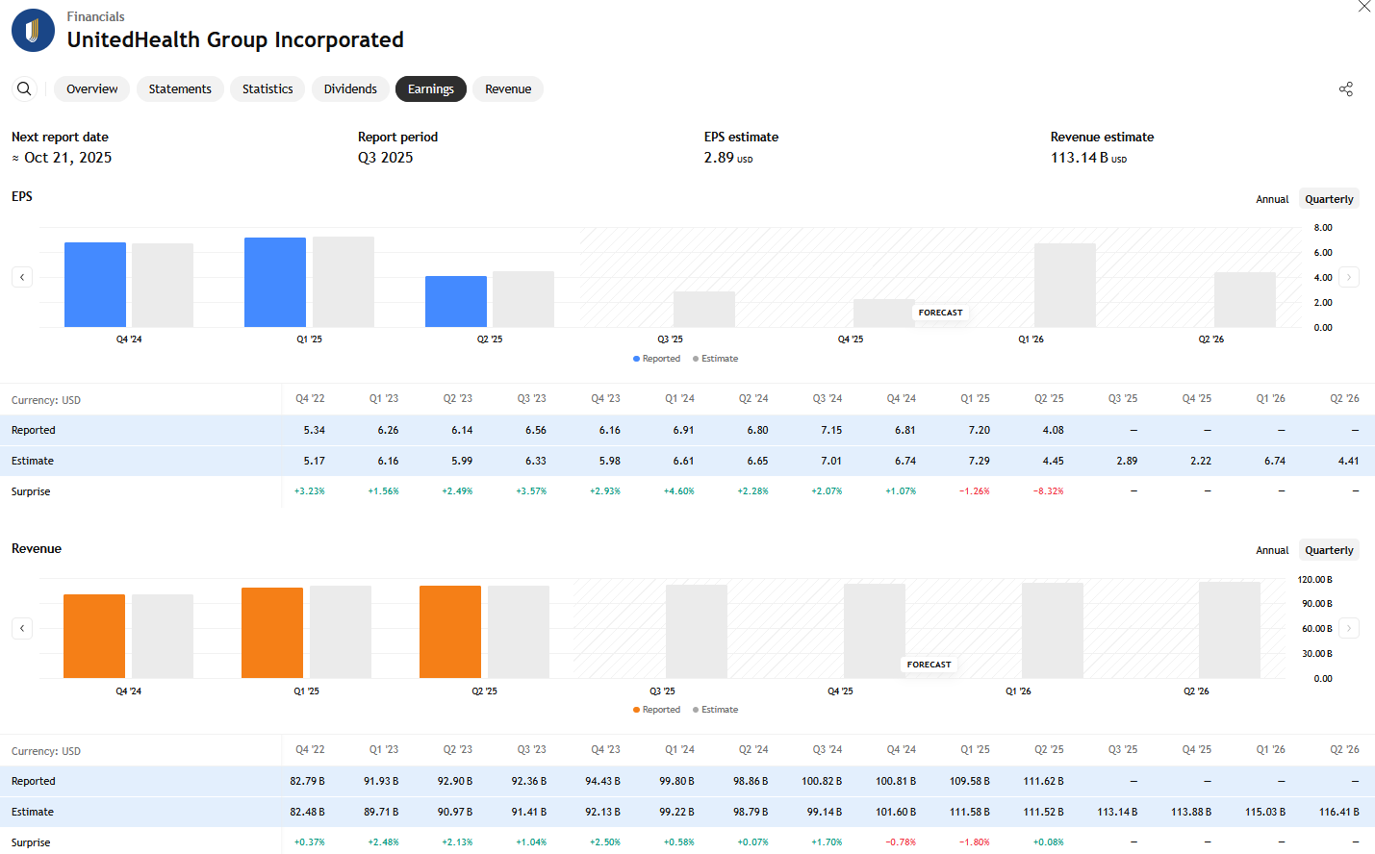Open the search magnifier icon
The width and height of the screenshot is (1375, 854).
(24, 88)
